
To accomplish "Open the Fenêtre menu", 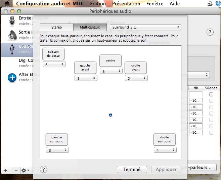I will (x=155, y=3).
